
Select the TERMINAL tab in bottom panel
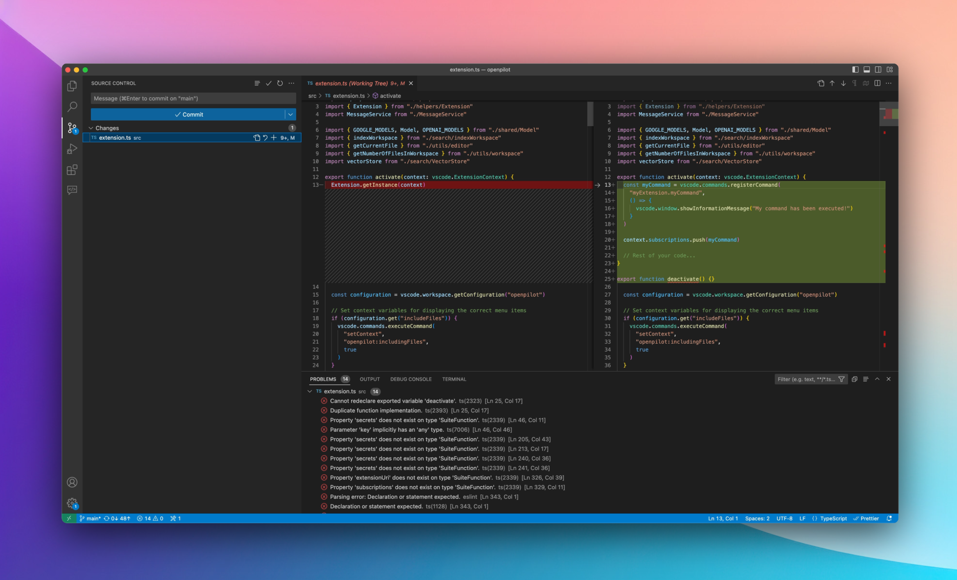(x=453, y=379)
